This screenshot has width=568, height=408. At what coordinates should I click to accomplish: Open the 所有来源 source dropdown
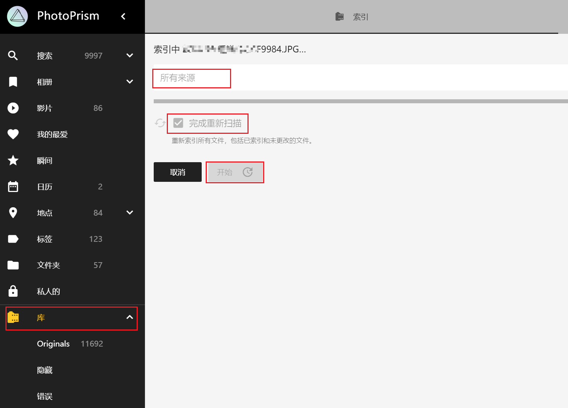[192, 78]
